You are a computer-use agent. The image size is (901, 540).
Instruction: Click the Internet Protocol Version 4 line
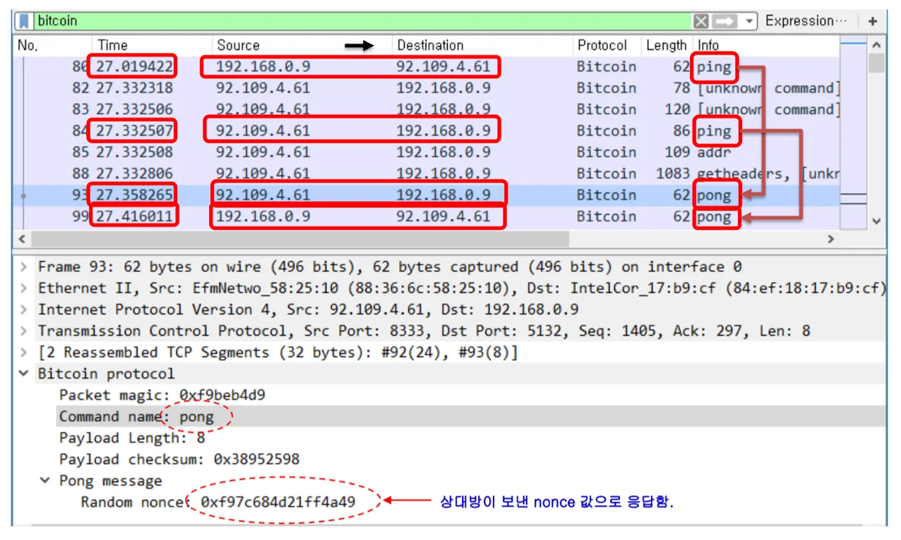coord(308,309)
